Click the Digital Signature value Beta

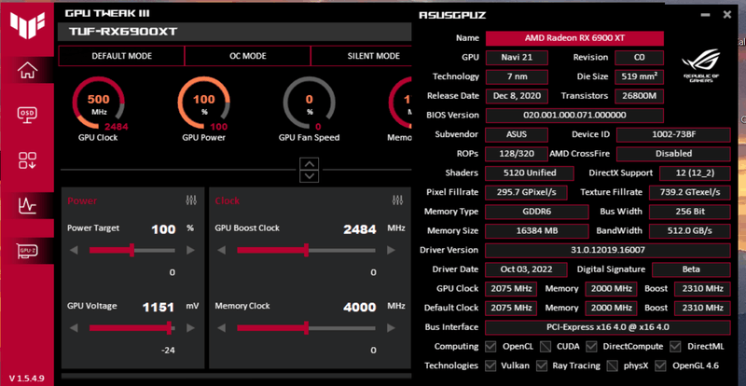tap(691, 269)
